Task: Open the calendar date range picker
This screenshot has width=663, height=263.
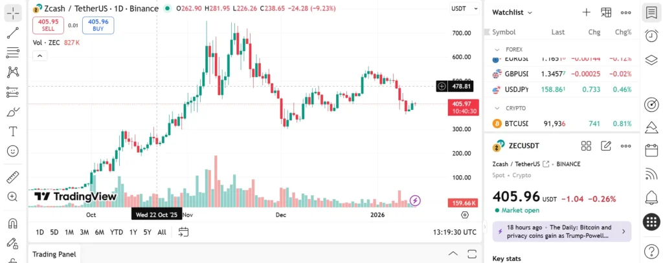Action: point(183,232)
